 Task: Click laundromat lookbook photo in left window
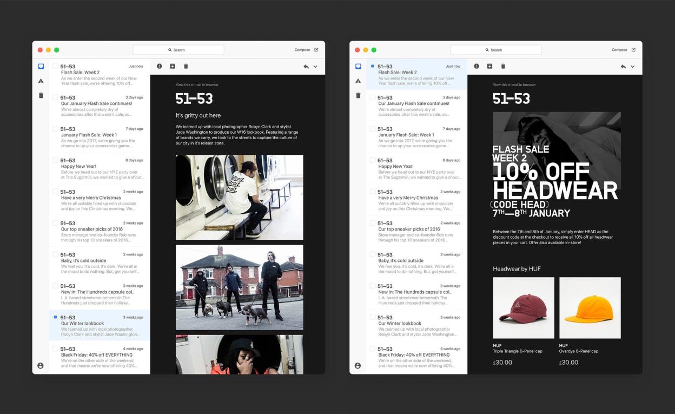(239, 198)
